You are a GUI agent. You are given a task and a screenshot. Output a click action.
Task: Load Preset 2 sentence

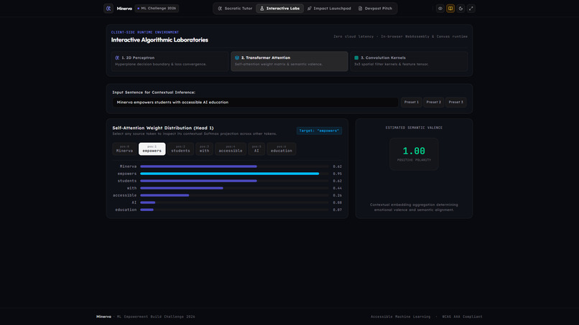point(433,102)
